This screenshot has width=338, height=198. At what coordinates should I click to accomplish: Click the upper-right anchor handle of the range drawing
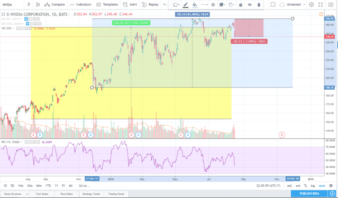[293, 18]
